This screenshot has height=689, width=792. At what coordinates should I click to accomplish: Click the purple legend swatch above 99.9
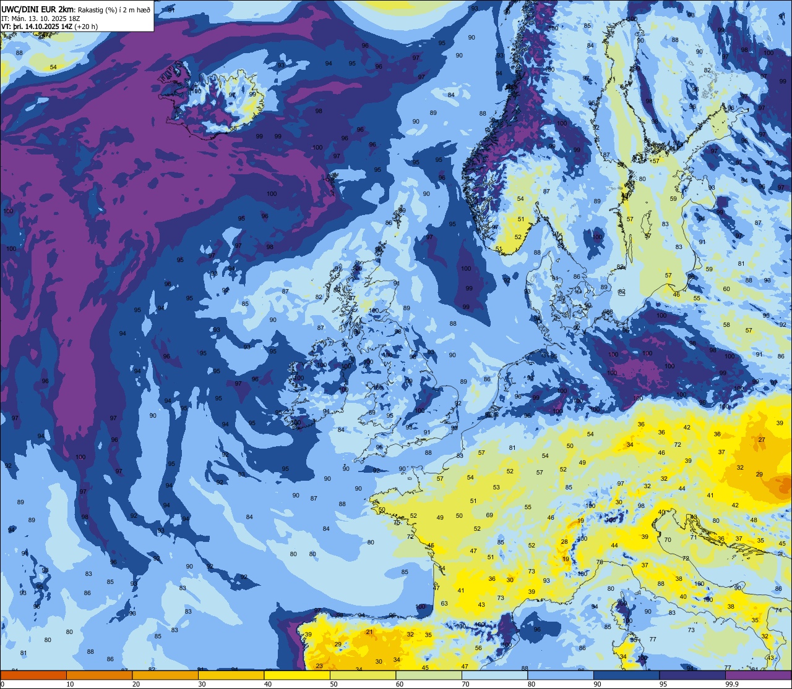point(758,675)
